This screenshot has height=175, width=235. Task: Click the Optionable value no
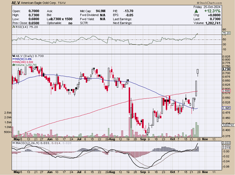[x=70, y=23]
